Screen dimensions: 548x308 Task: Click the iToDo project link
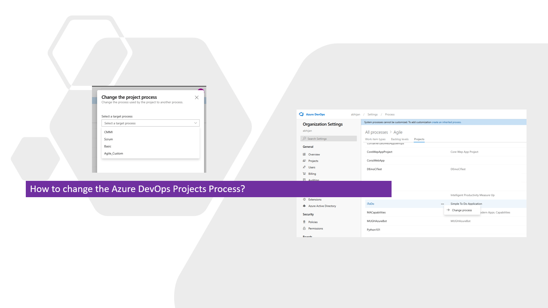point(370,204)
